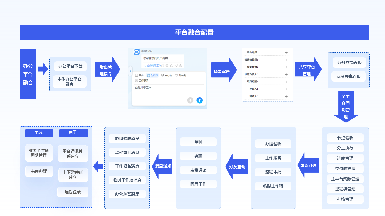Select the 功能点 chip
This screenshot has width=385, height=216.
(x=152, y=75)
